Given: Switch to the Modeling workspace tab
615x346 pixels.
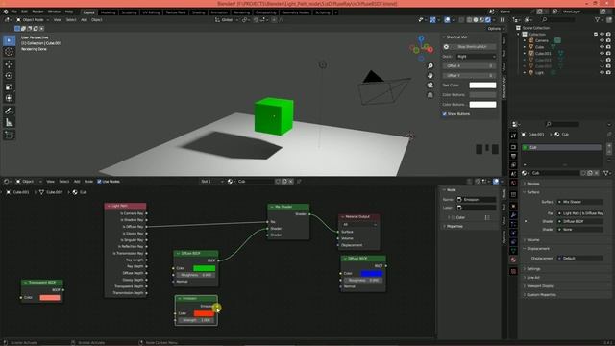Looking at the screenshot, I should [108, 12].
